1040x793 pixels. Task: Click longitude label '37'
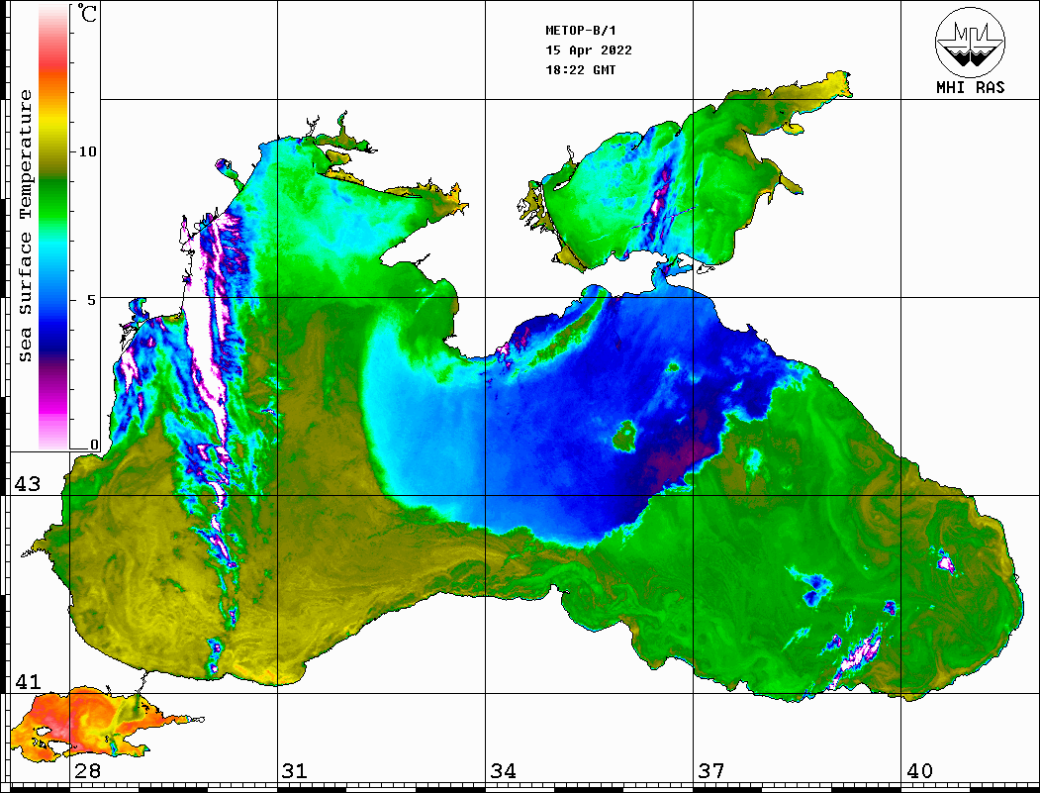711,770
